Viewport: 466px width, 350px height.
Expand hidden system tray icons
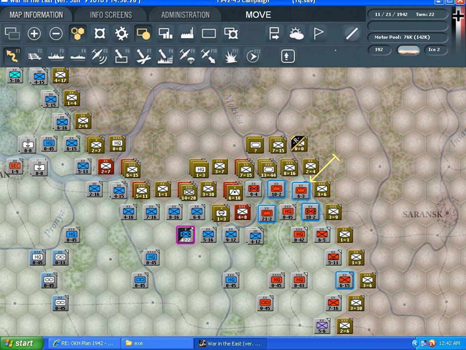point(415,343)
